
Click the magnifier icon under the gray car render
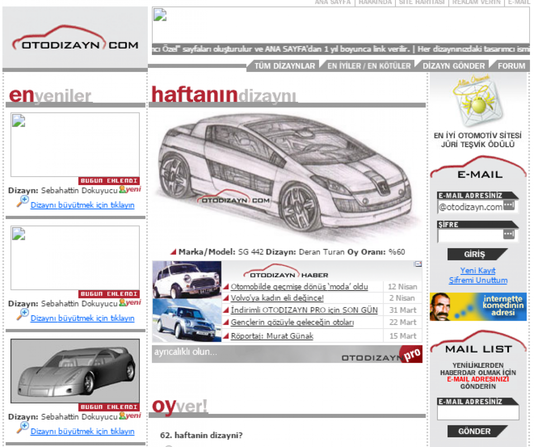[x=22, y=428]
